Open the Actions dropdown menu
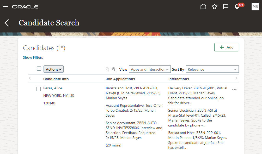 (53, 69)
